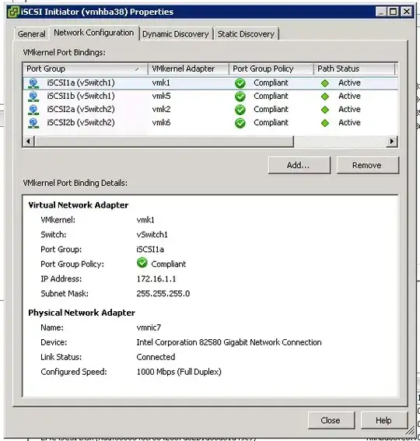The image size is (420, 441).
Task: Click the green Compliant check icon for vmk1
Action: pos(240,83)
